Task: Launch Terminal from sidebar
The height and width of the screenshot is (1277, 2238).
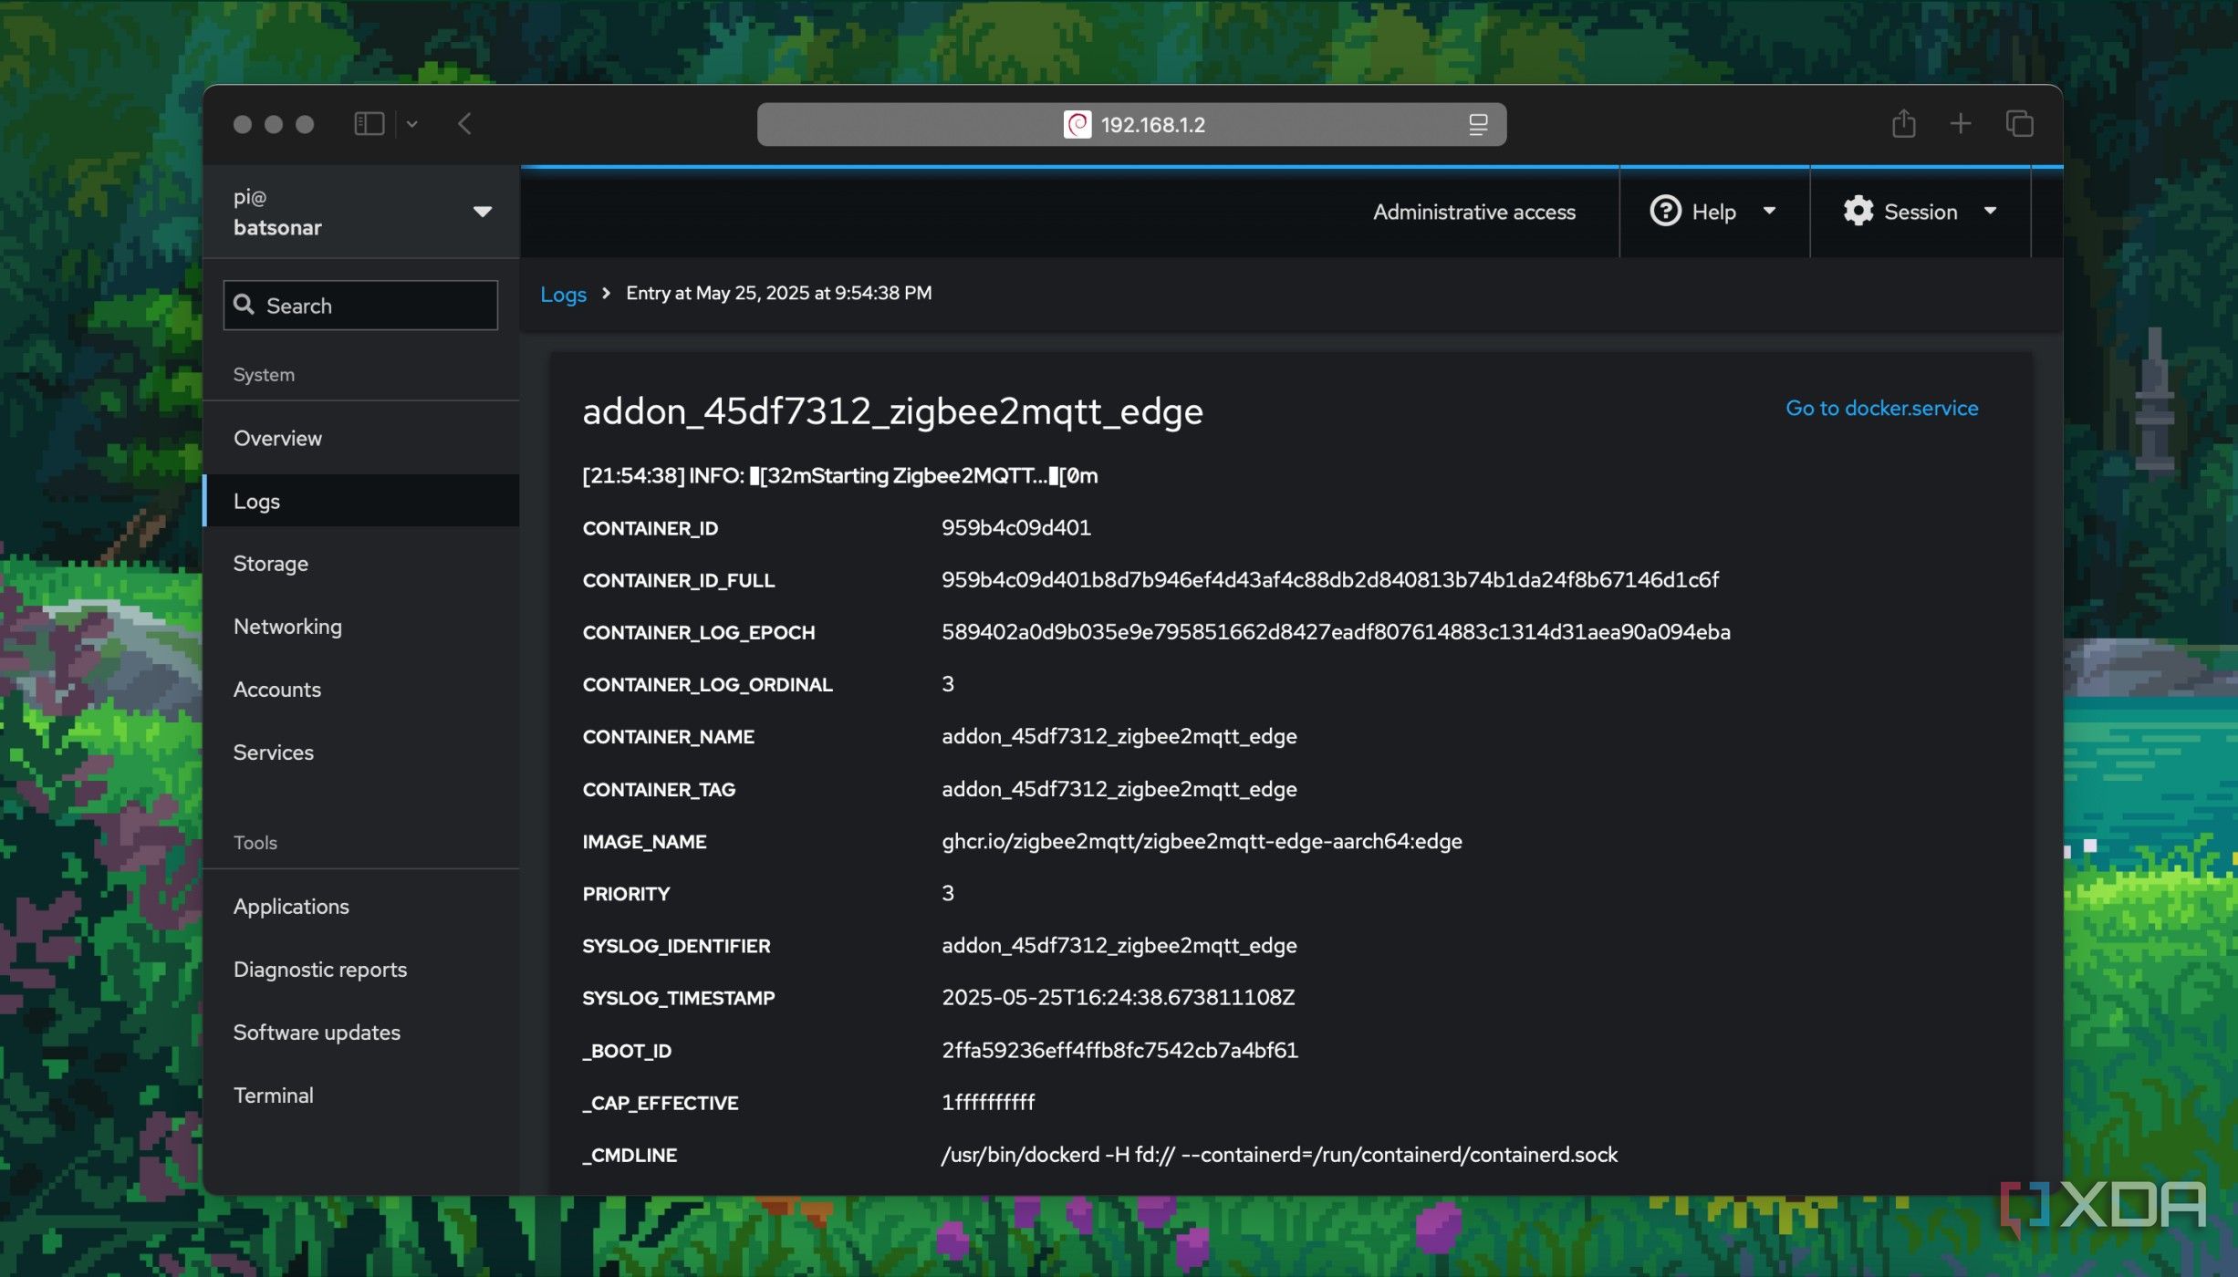Action: point(361,1095)
